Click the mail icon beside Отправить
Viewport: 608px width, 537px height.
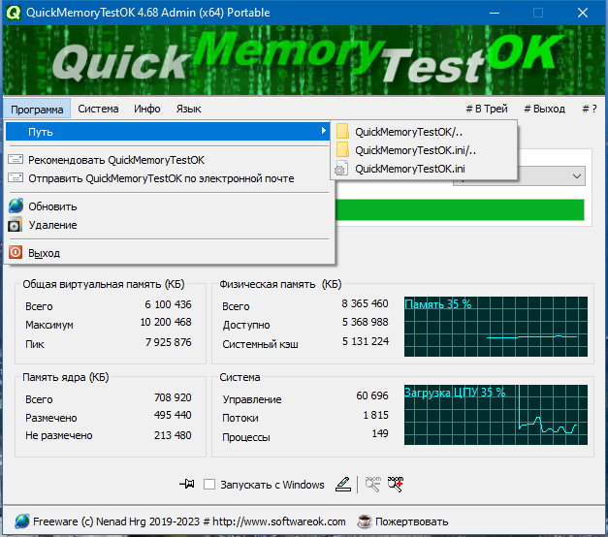point(16,178)
